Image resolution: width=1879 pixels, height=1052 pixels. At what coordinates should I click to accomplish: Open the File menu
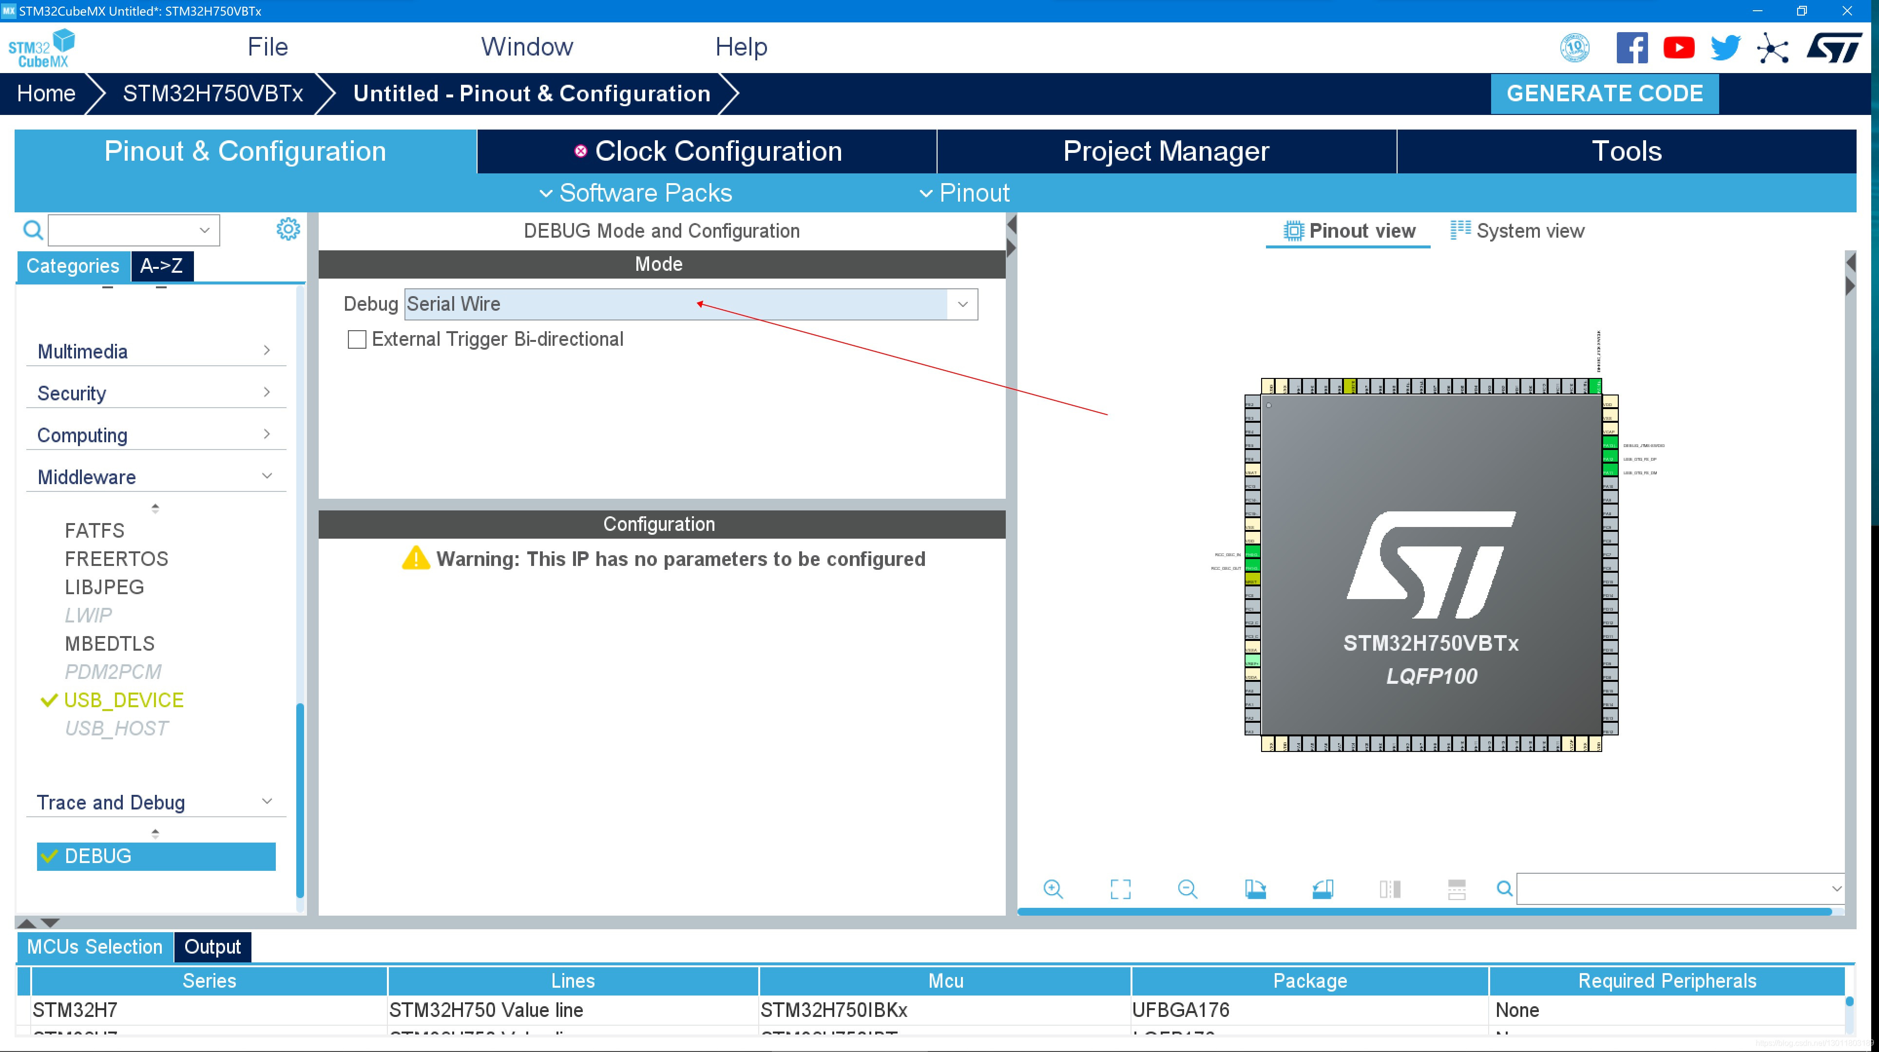pyautogui.click(x=268, y=47)
